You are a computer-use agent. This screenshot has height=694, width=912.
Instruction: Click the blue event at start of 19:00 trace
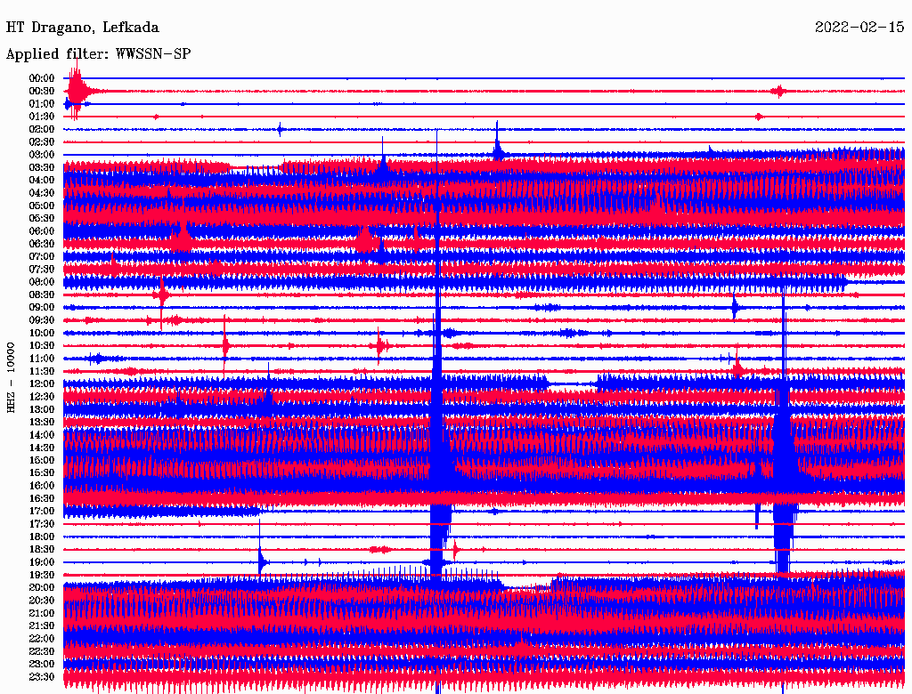(x=261, y=561)
